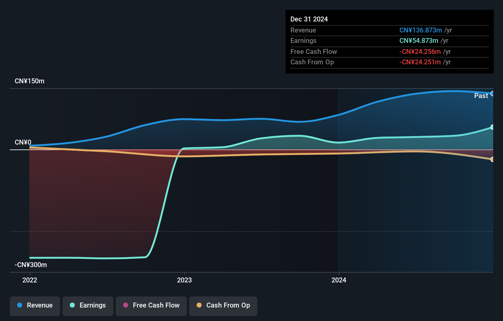The height and width of the screenshot is (321, 503).
Task: Click the CN¥150m y-axis label
Action: tap(30, 81)
